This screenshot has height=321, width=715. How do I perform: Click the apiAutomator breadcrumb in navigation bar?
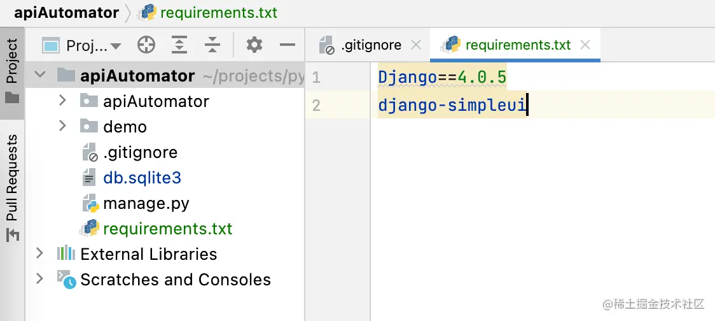tap(66, 12)
